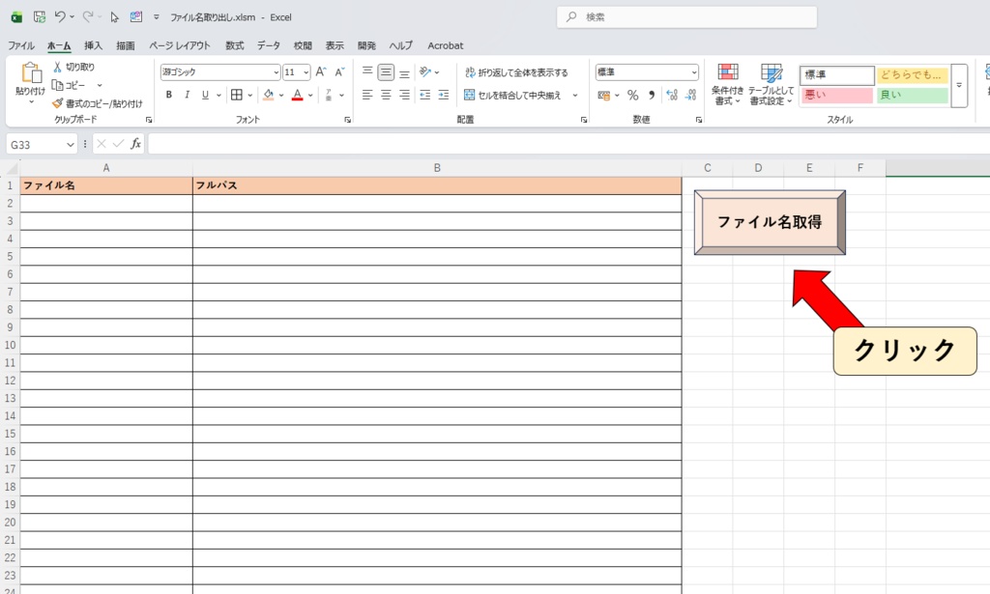Increase indent
Viewport: 990px width, 594px height.
(x=444, y=95)
